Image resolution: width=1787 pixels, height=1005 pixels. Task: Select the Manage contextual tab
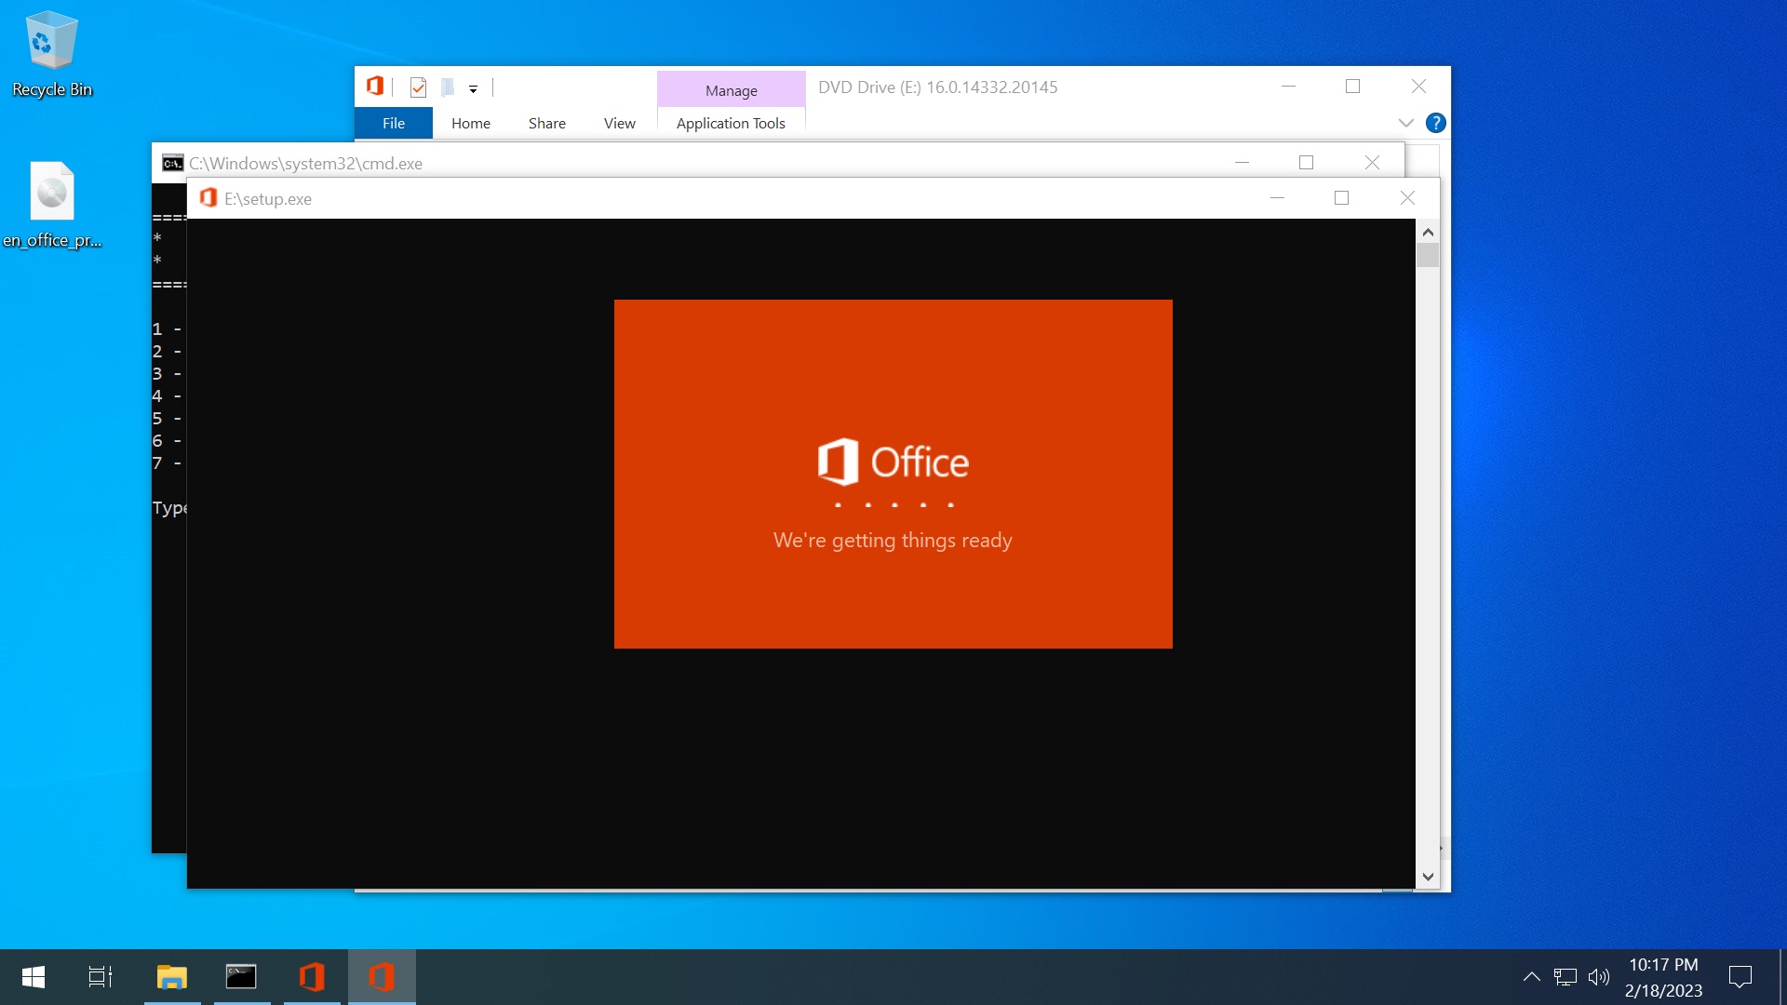[732, 90]
